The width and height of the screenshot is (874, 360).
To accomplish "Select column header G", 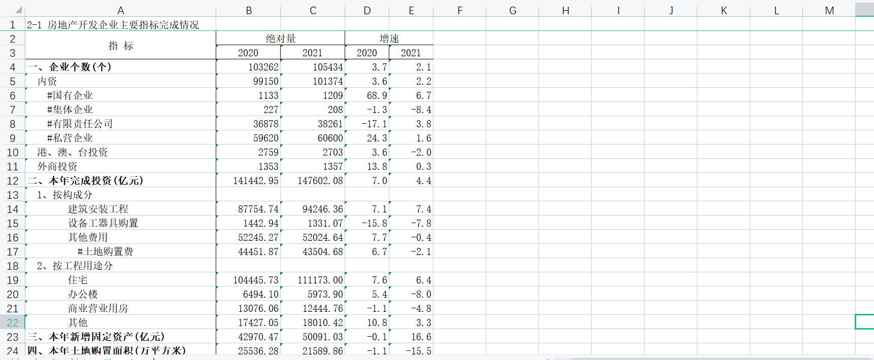I will pyautogui.click(x=513, y=10).
